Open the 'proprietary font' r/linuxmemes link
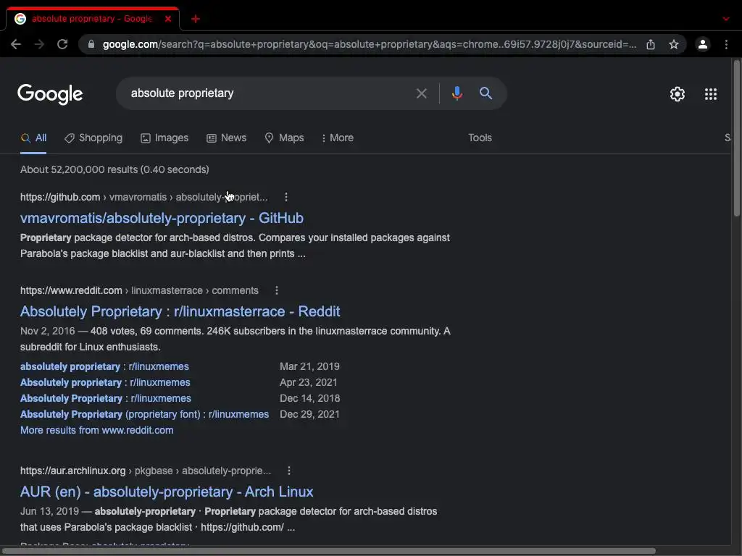 (x=144, y=415)
